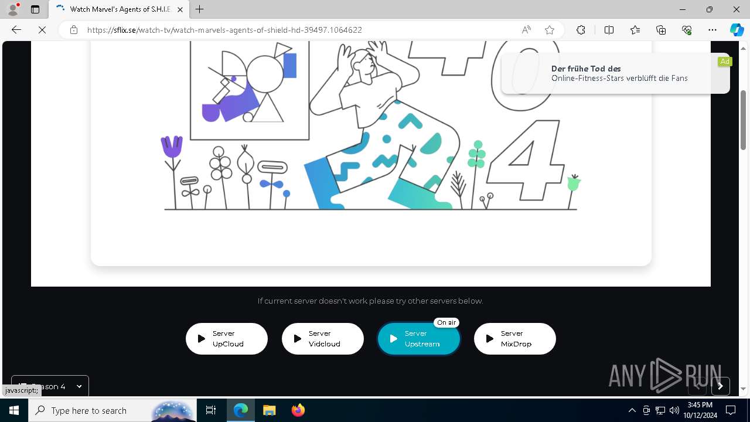Open File Explorer from taskbar
The image size is (750, 422).
coord(269,410)
